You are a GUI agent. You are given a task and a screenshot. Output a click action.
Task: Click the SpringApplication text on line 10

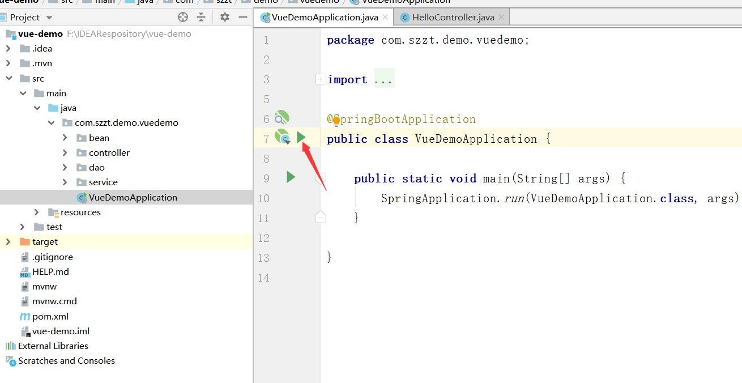[x=439, y=198]
